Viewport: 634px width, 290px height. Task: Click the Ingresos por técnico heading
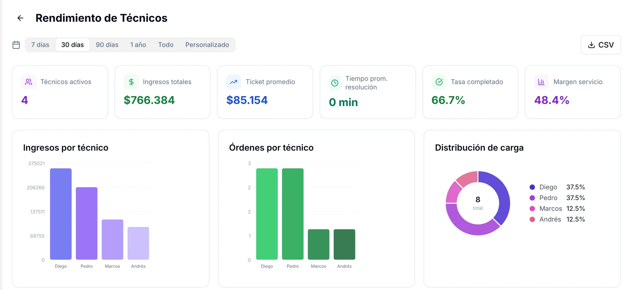[66, 148]
